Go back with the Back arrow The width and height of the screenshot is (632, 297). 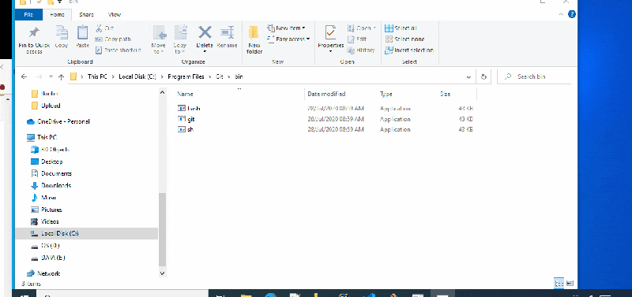(x=24, y=76)
